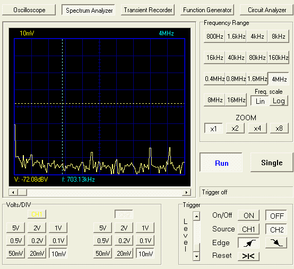Click trigger level scrollbar down arrow
Screen dimensions: 294x269
[196, 256]
